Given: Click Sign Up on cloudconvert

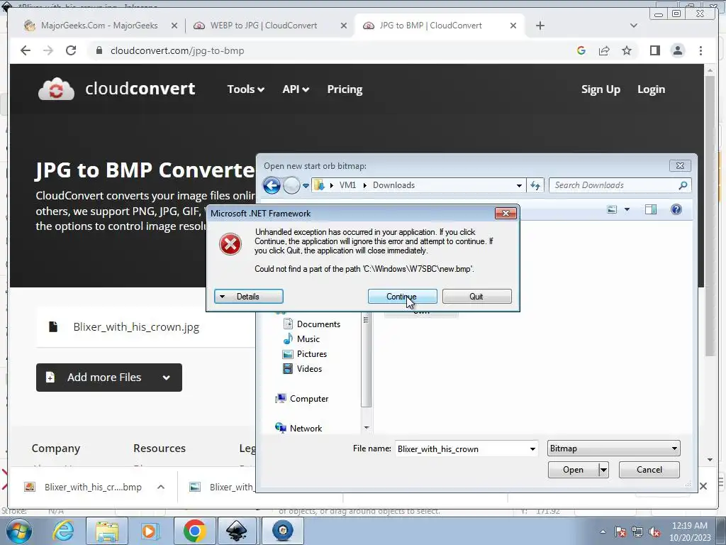Looking at the screenshot, I should tap(601, 89).
